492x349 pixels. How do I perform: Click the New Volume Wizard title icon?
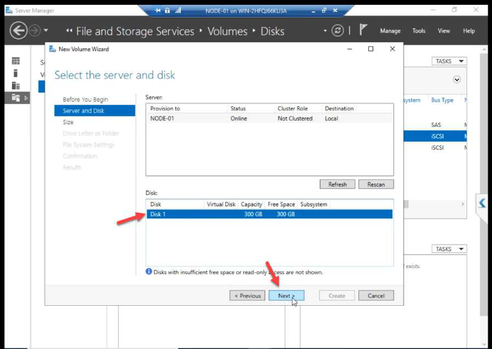(x=53, y=49)
